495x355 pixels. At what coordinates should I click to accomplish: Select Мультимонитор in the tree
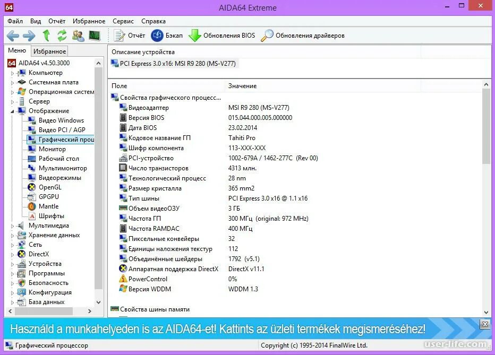coord(63,168)
